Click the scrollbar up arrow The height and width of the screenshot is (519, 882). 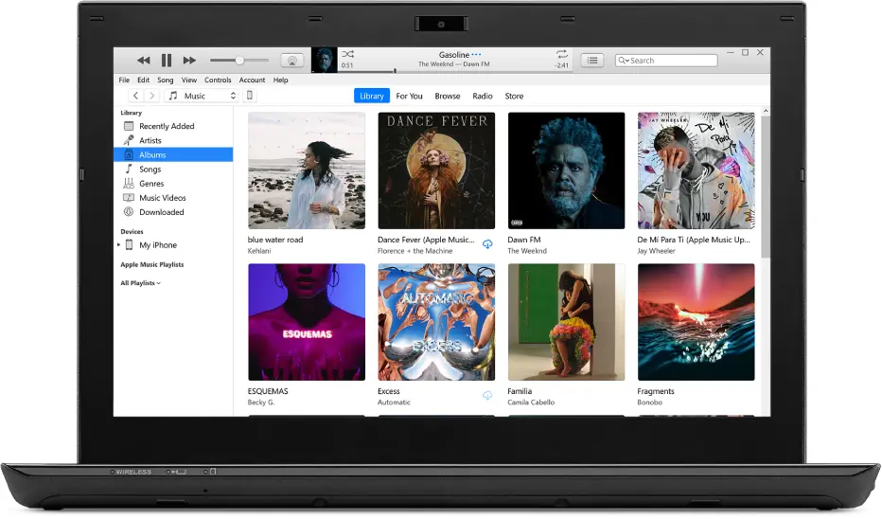click(765, 112)
